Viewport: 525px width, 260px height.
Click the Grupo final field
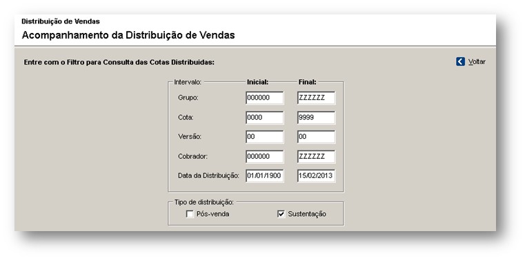point(316,98)
